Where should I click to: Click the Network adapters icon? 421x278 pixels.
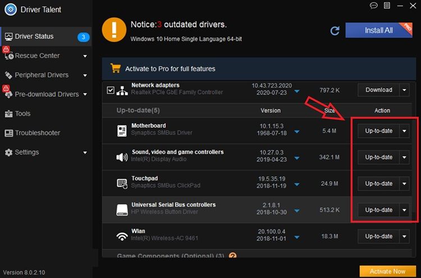(122, 91)
